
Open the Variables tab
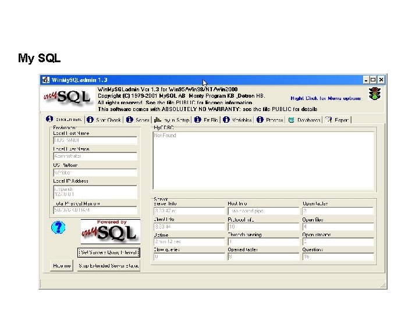(237, 120)
